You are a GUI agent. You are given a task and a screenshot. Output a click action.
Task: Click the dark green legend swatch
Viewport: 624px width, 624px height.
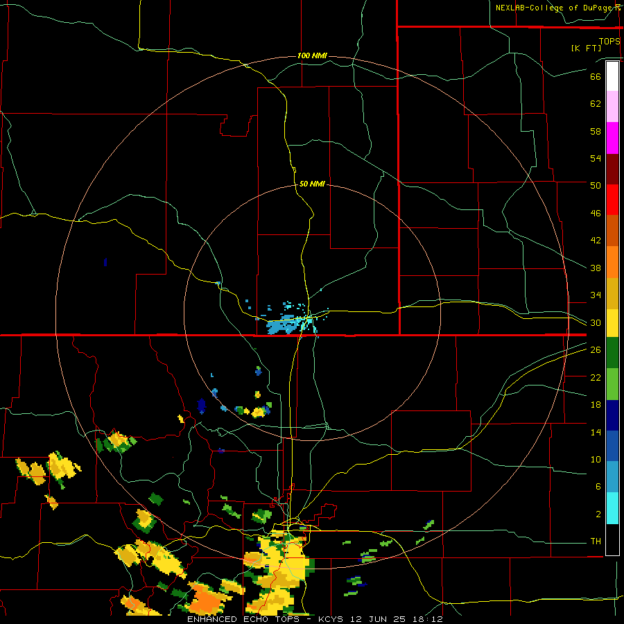tap(612, 353)
